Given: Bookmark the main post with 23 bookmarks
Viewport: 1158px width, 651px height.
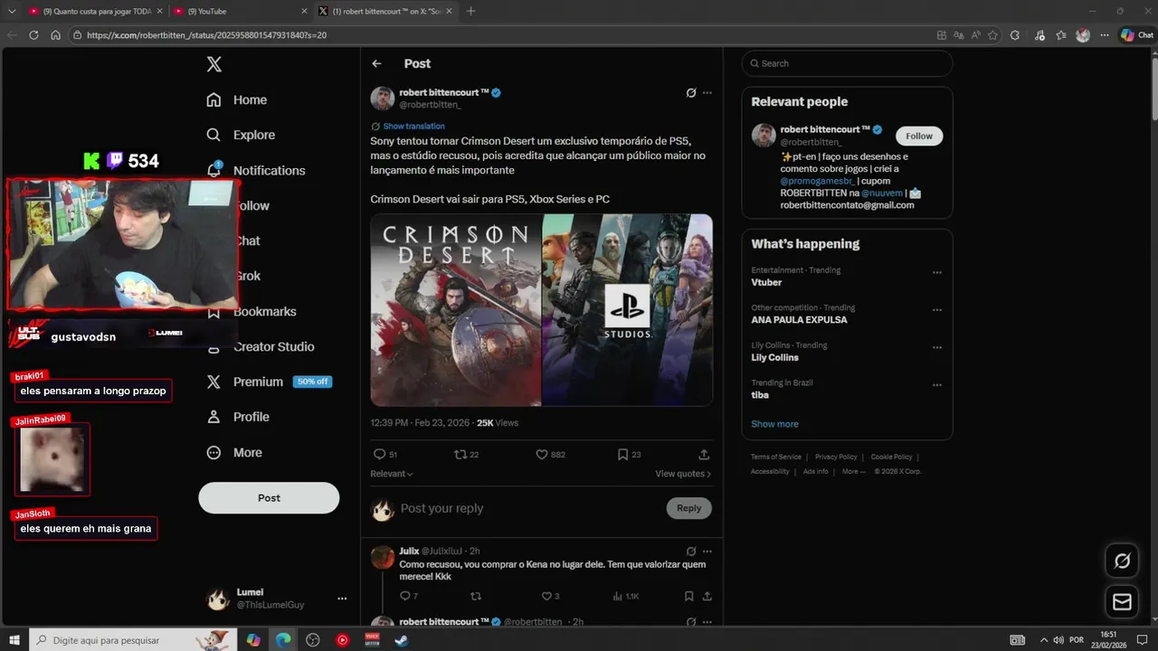Looking at the screenshot, I should pos(629,455).
